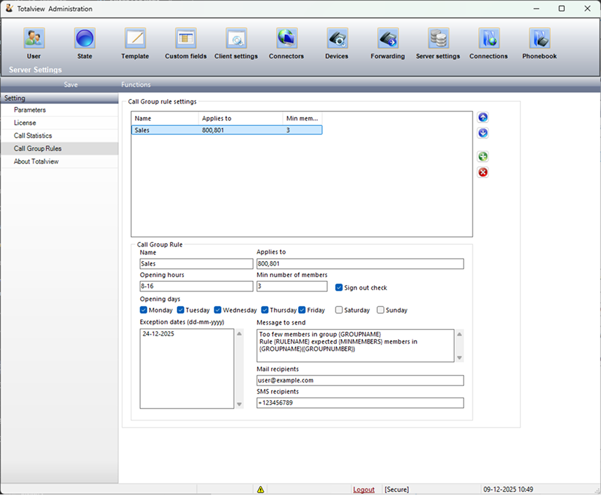Open the Client settings icon
This screenshot has width=601, height=495.
[236, 38]
